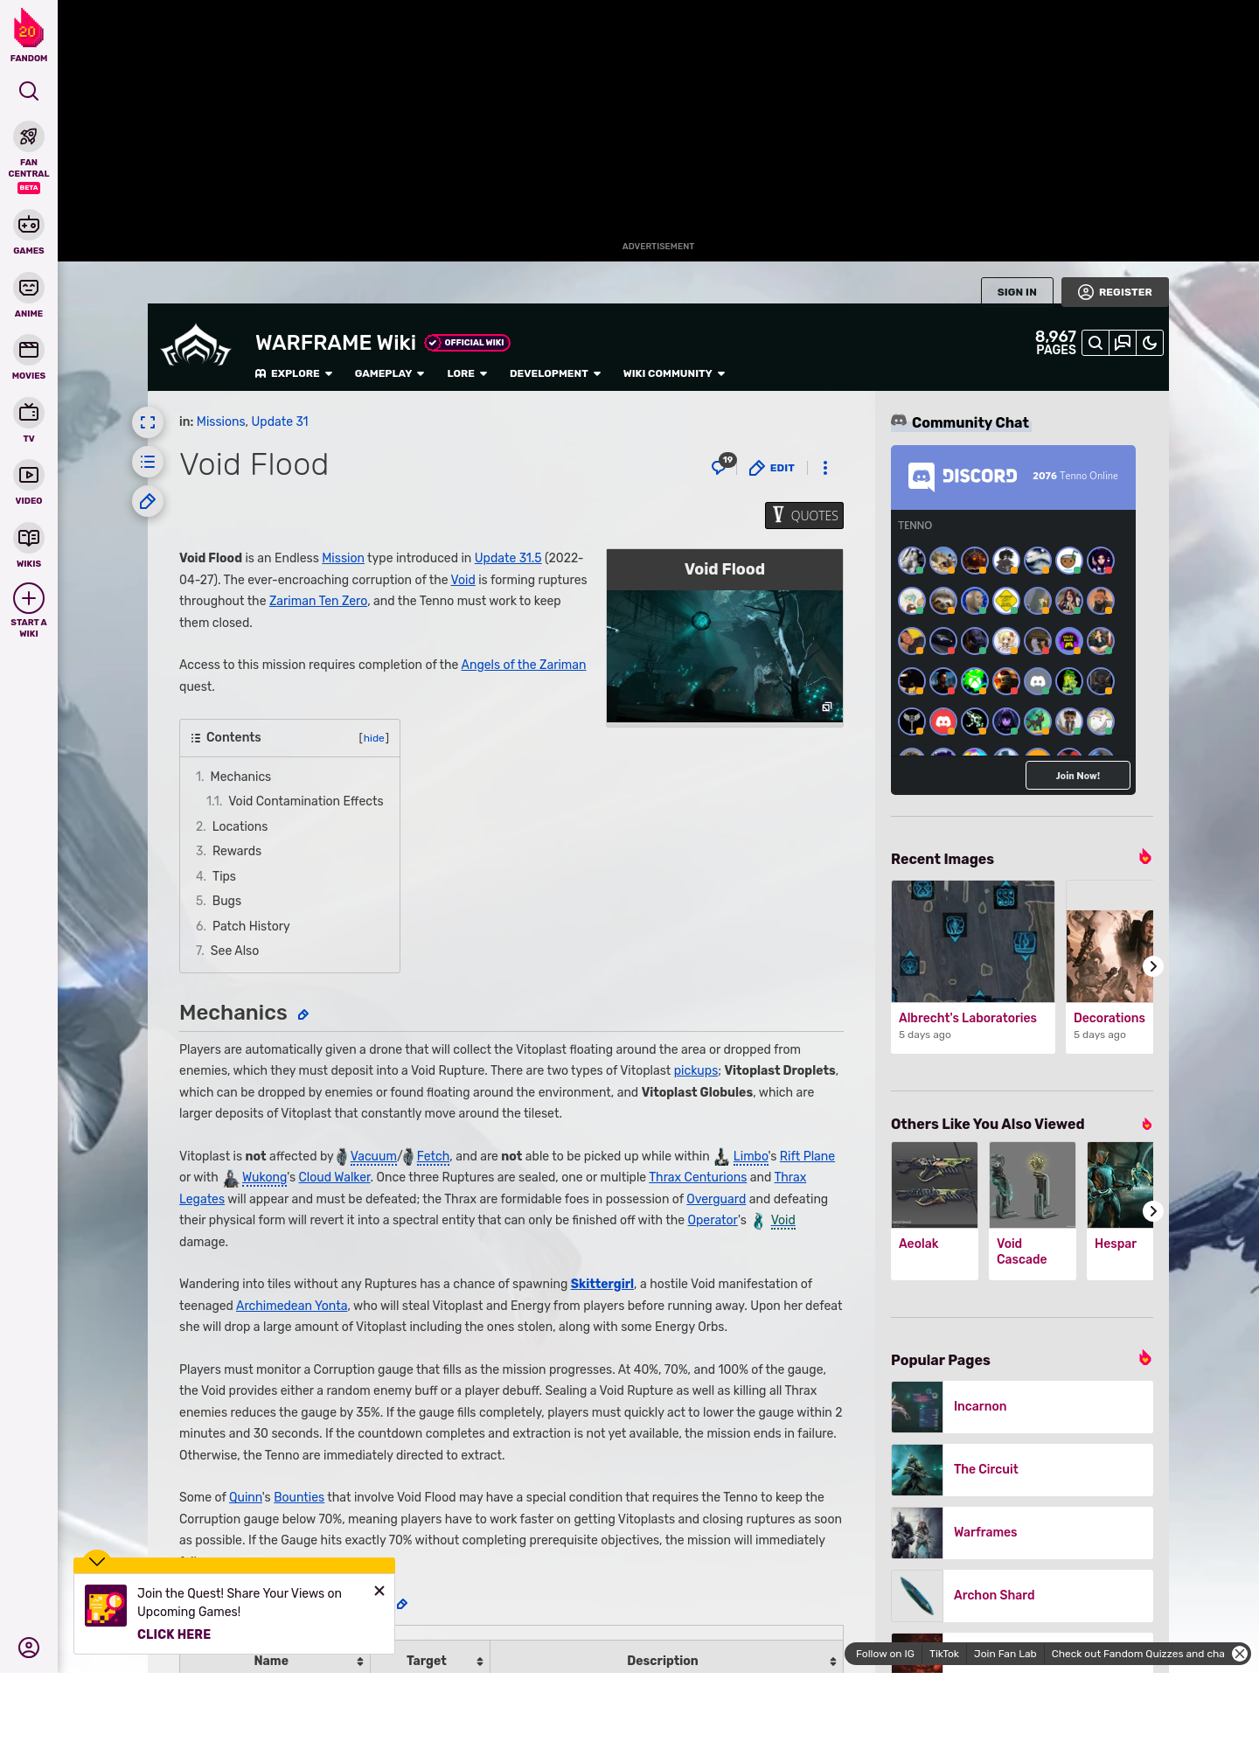Open the Anime sidebar icon

click(29, 288)
